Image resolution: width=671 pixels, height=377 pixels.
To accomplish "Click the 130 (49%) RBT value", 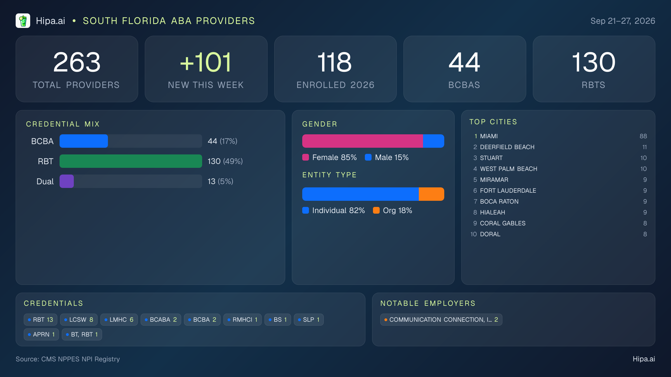I will pos(225,161).
